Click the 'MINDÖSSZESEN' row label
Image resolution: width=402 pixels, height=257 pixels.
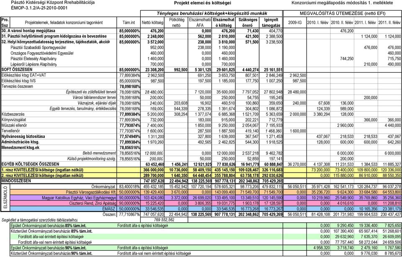(x=16, y=181)
